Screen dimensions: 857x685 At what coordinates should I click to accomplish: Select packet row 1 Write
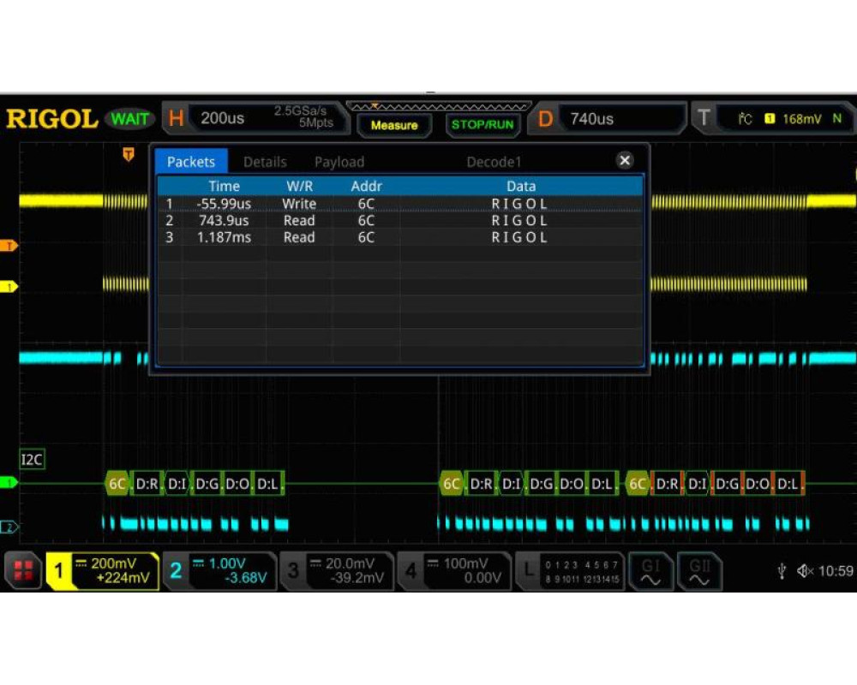400,204
